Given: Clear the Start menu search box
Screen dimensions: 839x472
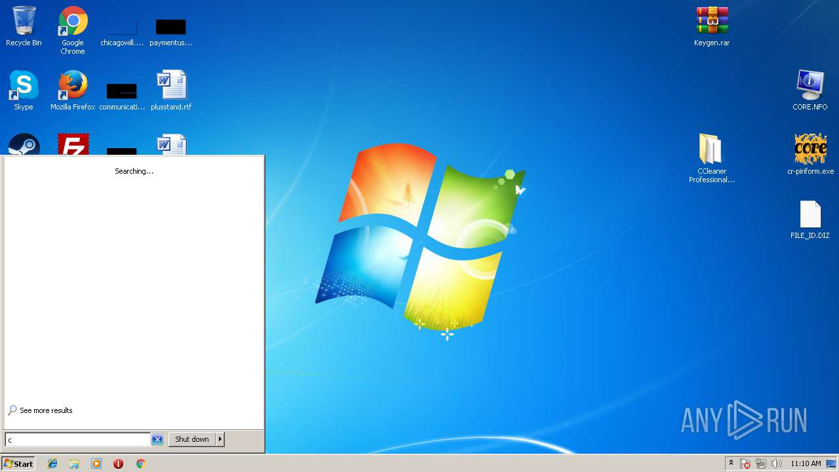Looking at the screenshot, I should click(x=157, y=440).
